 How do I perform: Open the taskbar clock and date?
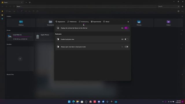pyautogui.click(x=178, y=102)
